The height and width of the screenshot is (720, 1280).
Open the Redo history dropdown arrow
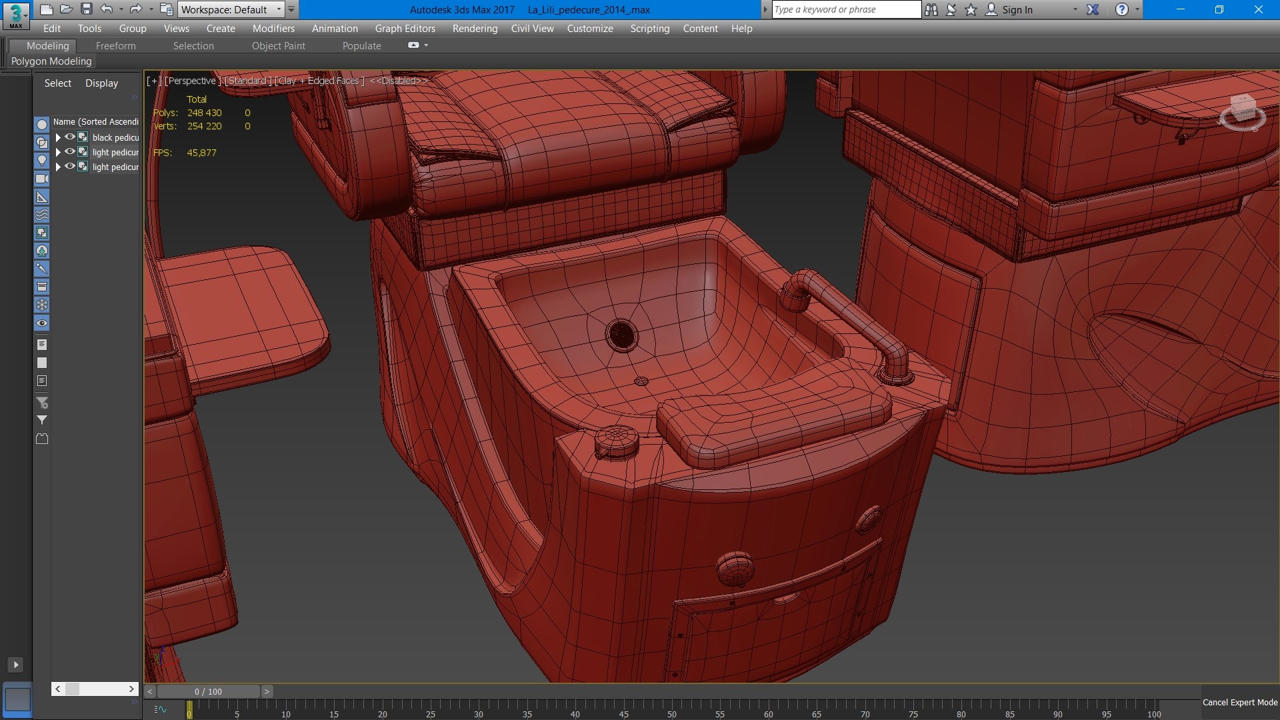[x=151, y=9]
